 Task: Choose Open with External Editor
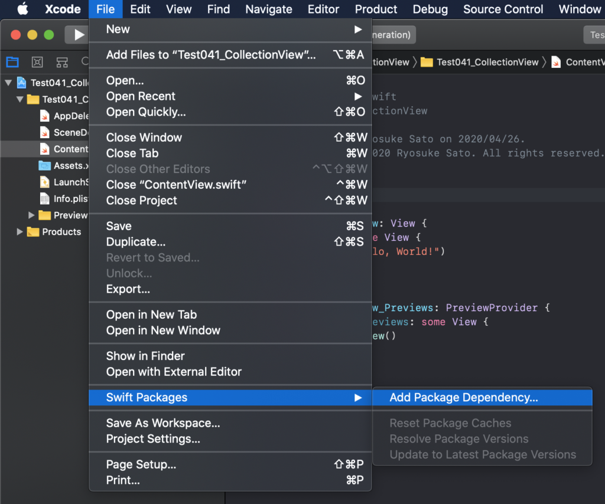(230, 371)
